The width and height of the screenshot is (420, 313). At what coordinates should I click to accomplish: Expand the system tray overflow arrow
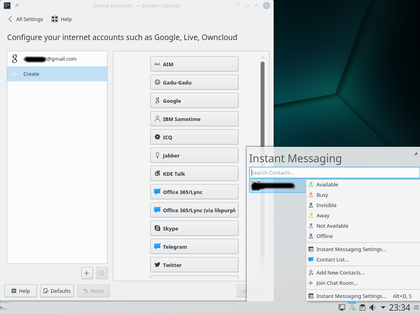click(383, 307)
